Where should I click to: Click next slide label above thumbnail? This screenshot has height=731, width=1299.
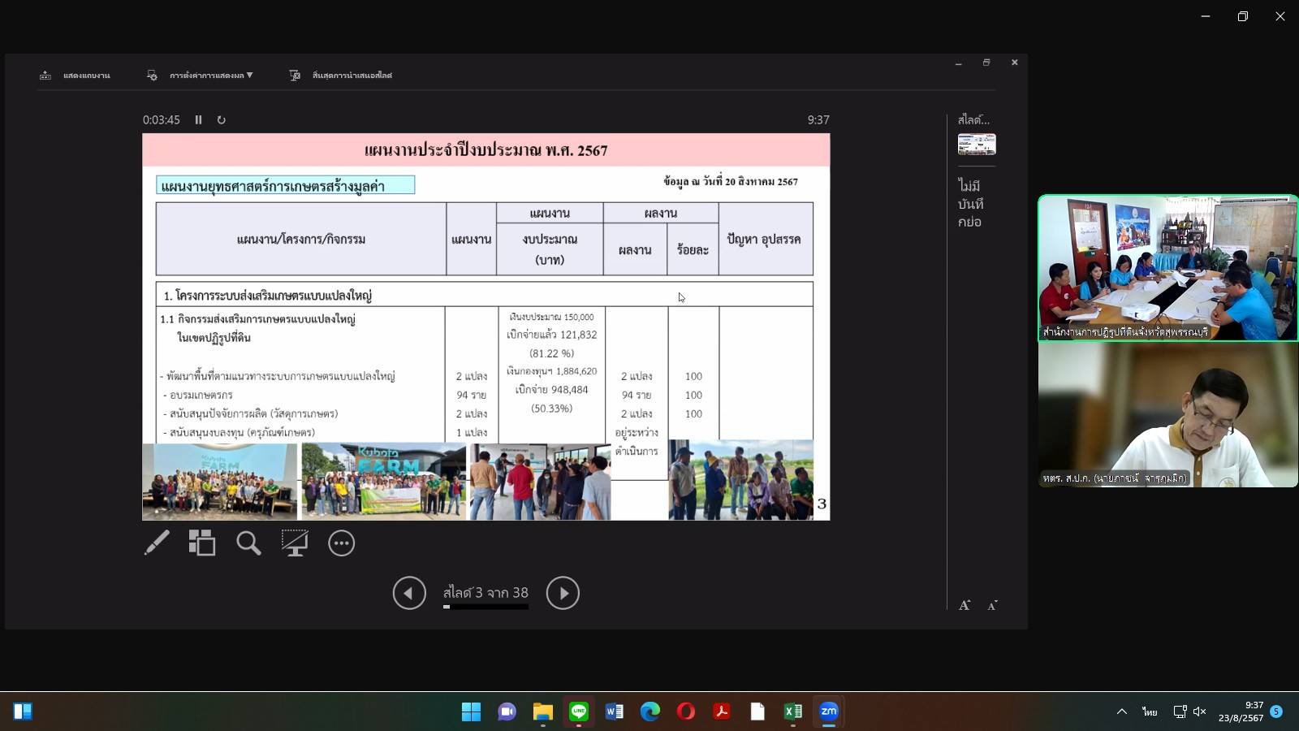click(973, 119)
